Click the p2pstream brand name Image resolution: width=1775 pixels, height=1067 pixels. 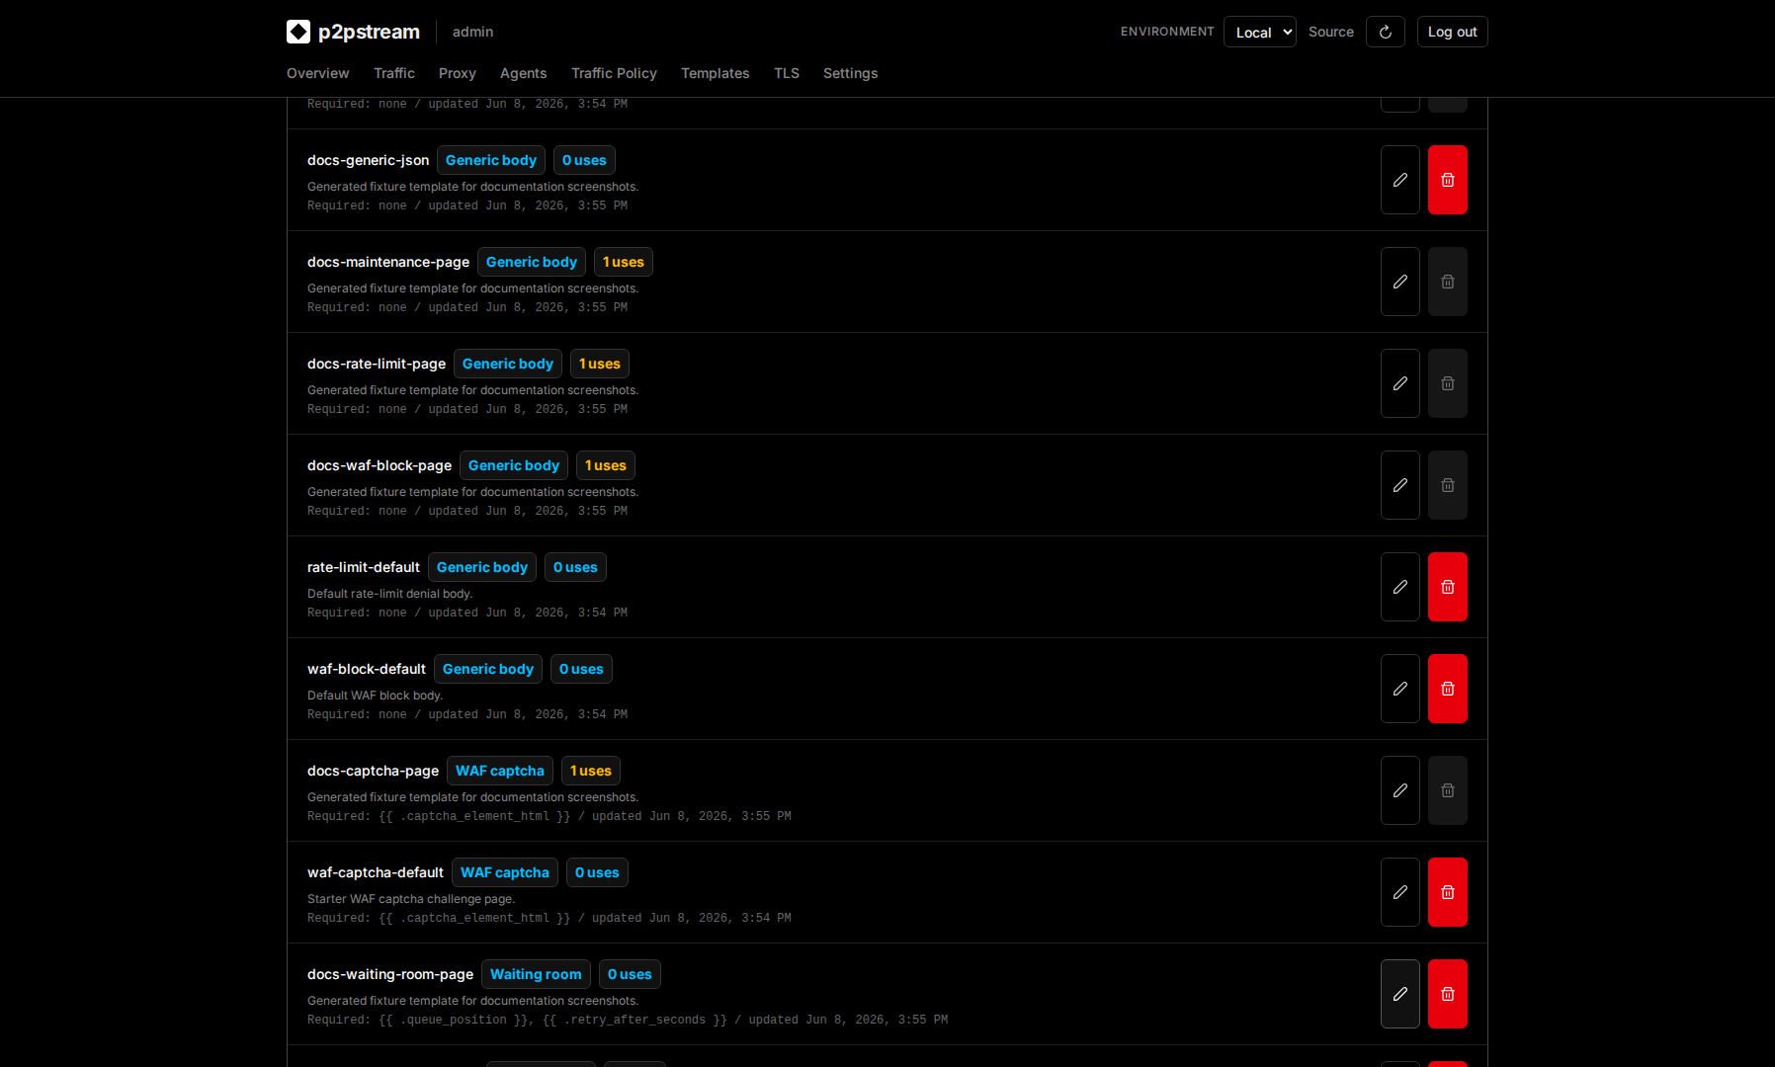tap(369, 32)
